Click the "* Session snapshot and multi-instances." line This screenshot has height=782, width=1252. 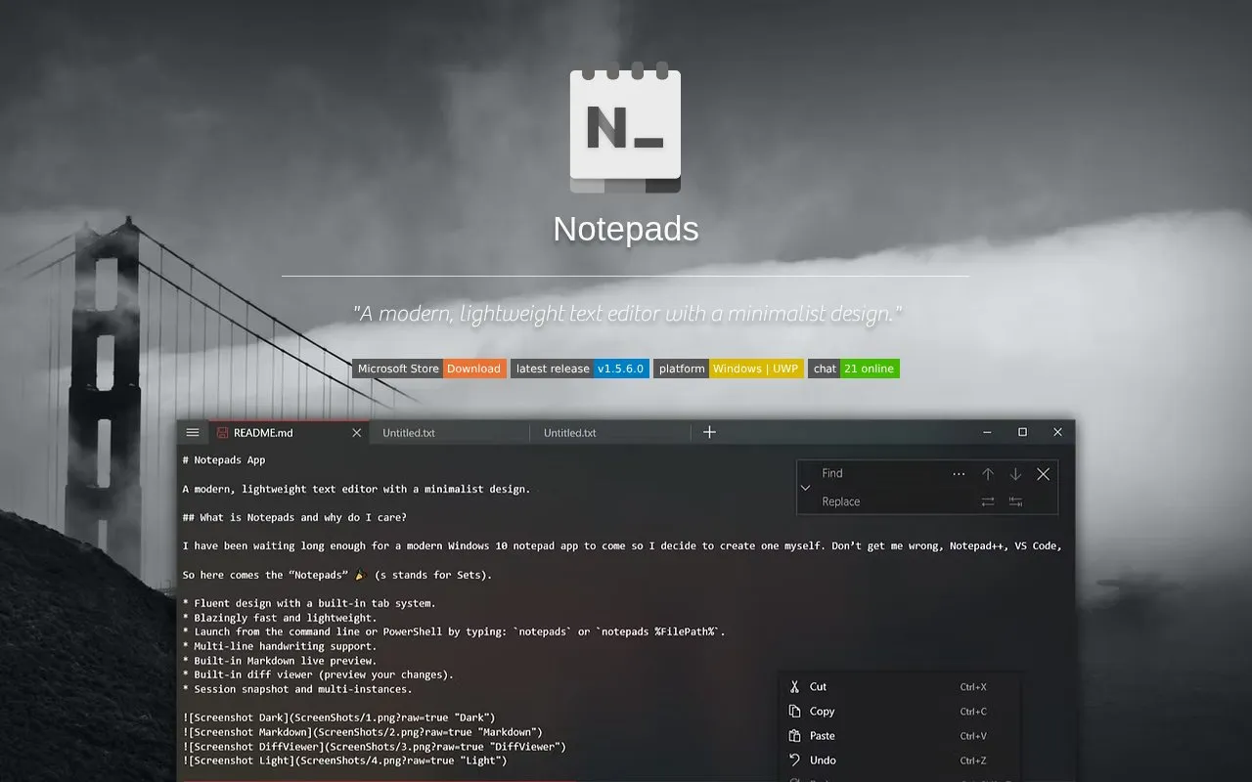[x=297, y=689]
